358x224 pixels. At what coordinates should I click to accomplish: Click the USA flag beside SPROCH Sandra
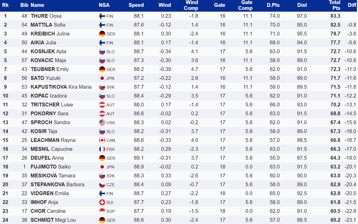pyautogui.click(x=102, y=123)
